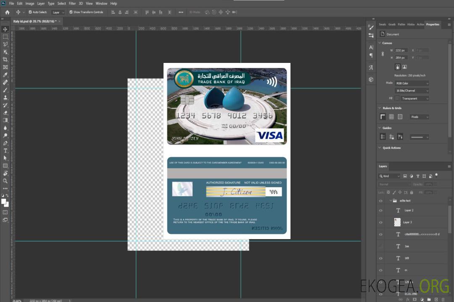Switch to the Properties tab
Image resolution: width=454 pixels, height=302 pixels.
pos(433,25)
